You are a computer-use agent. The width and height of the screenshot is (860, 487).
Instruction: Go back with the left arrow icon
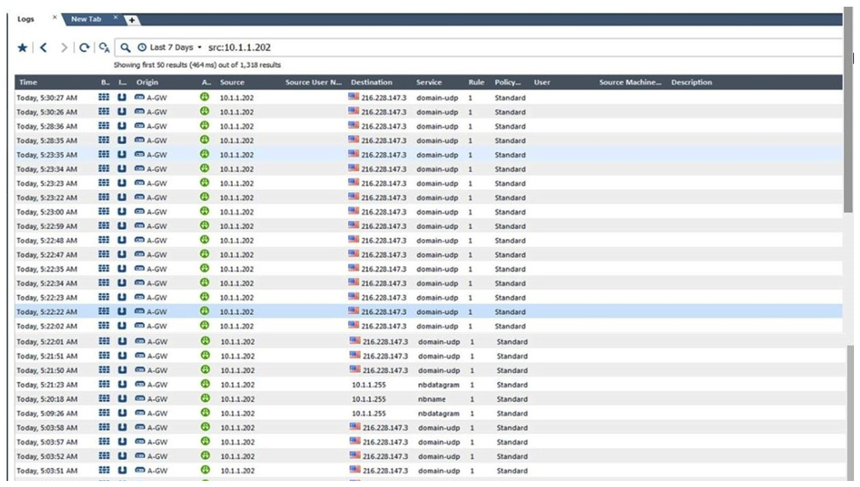pyautogui.click(x=44, y=48)
